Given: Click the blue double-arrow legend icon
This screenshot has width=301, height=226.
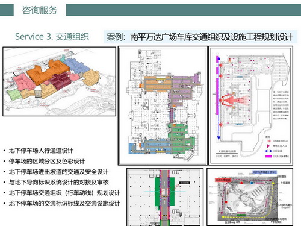Looking at the screenshot, I should [268, 151].
